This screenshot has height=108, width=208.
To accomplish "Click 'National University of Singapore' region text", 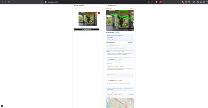I will [117, 35].
